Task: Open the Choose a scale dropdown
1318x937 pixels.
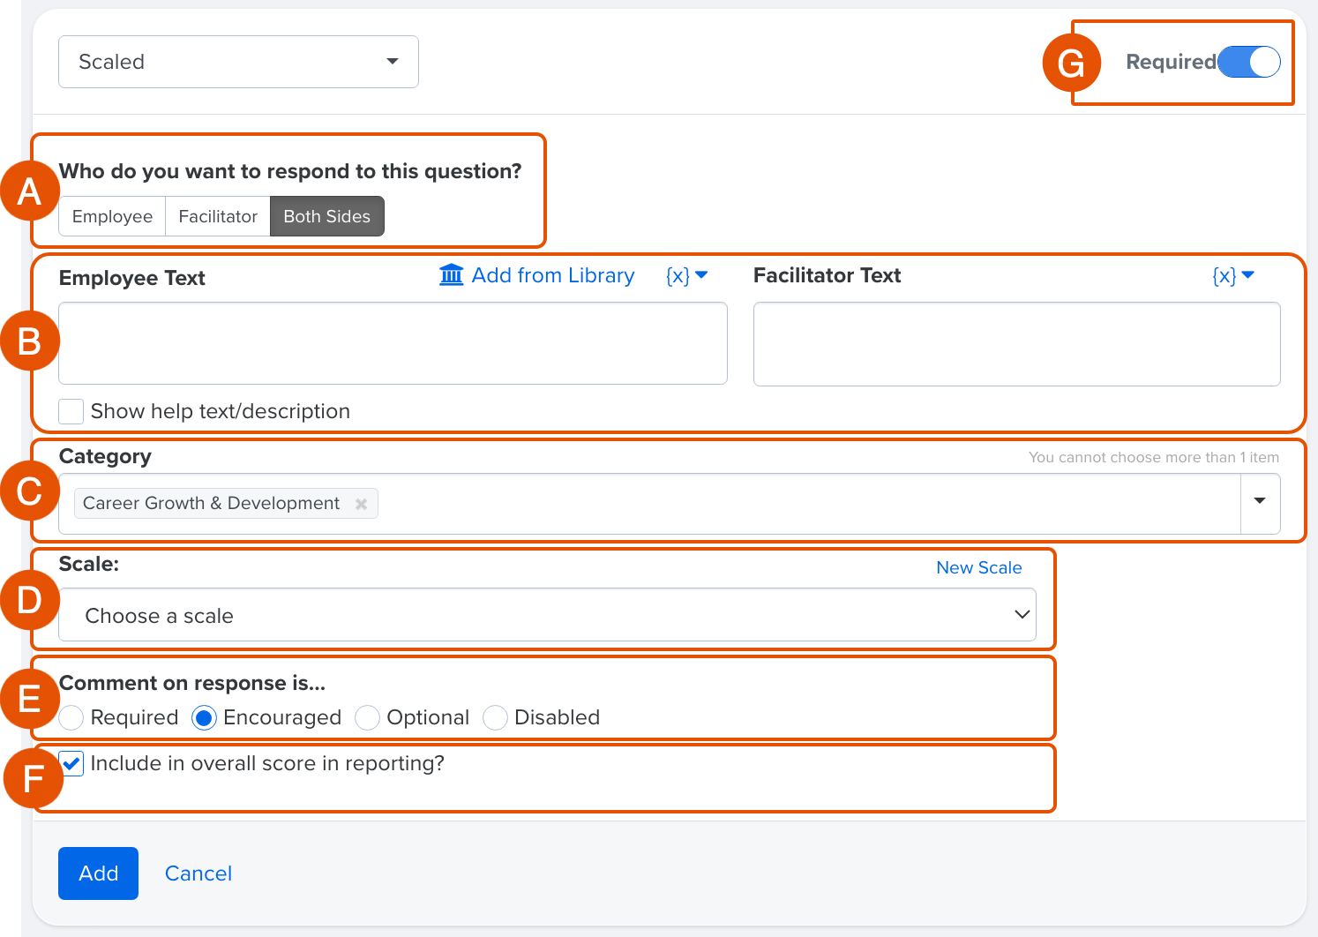Action: [547, 615]
